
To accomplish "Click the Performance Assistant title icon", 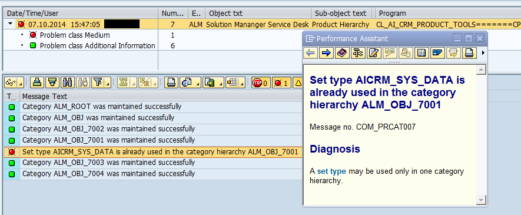I will [310, 38].
